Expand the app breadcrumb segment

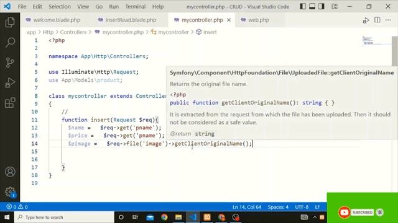(x=32, y=32)
